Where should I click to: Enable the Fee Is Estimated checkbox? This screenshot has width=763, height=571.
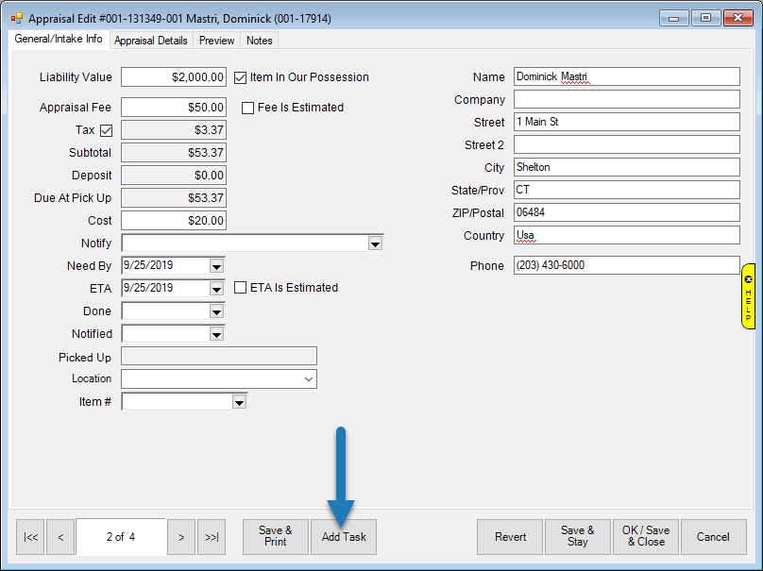(x=248, y=108)
